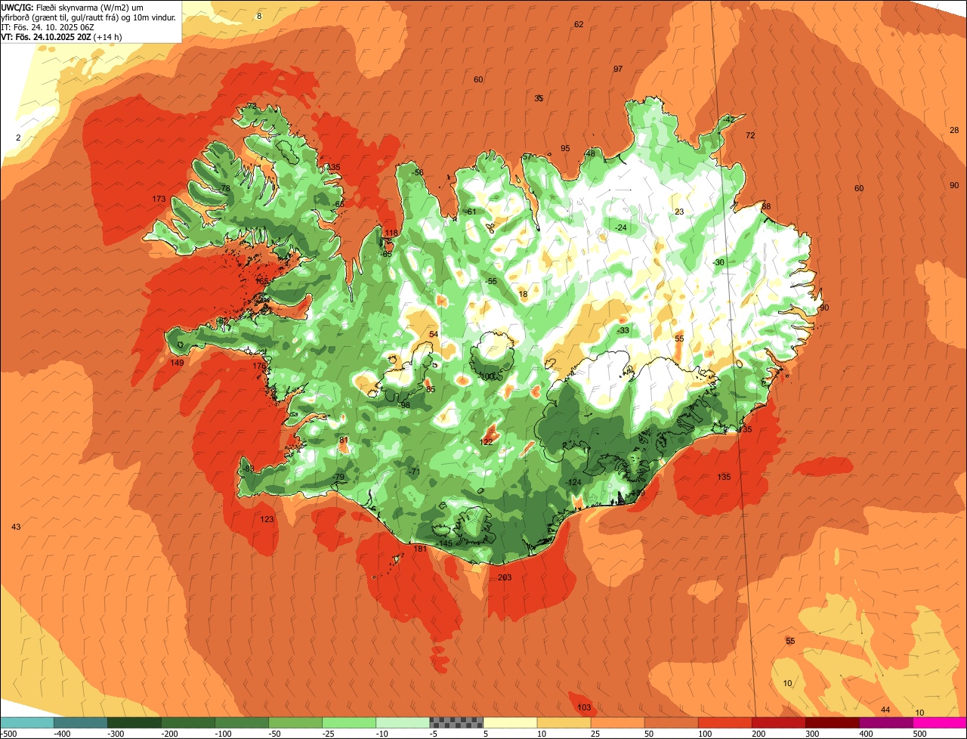Click the map value -30
Image resolution: width=967 pixels, height=739 pixels.
coord(718,263)
